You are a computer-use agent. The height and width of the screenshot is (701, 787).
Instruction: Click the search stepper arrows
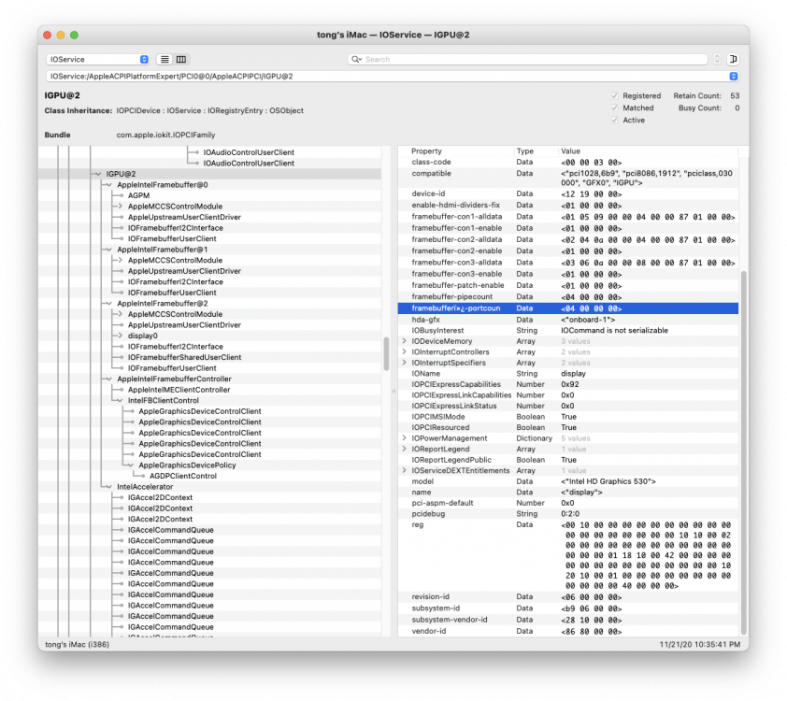(x=717, y=59)
